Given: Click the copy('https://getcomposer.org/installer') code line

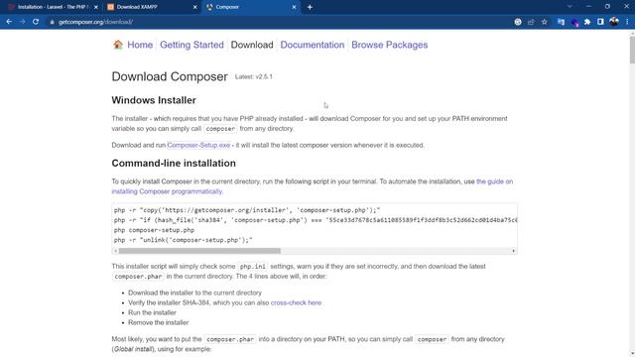Looking at the screenshot, I should tap(247, 210).
